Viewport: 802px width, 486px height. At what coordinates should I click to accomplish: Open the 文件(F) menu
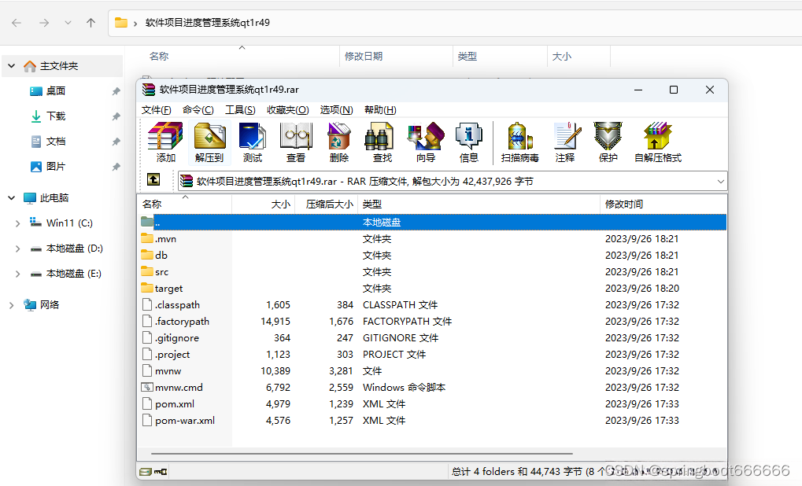(156, 110)
